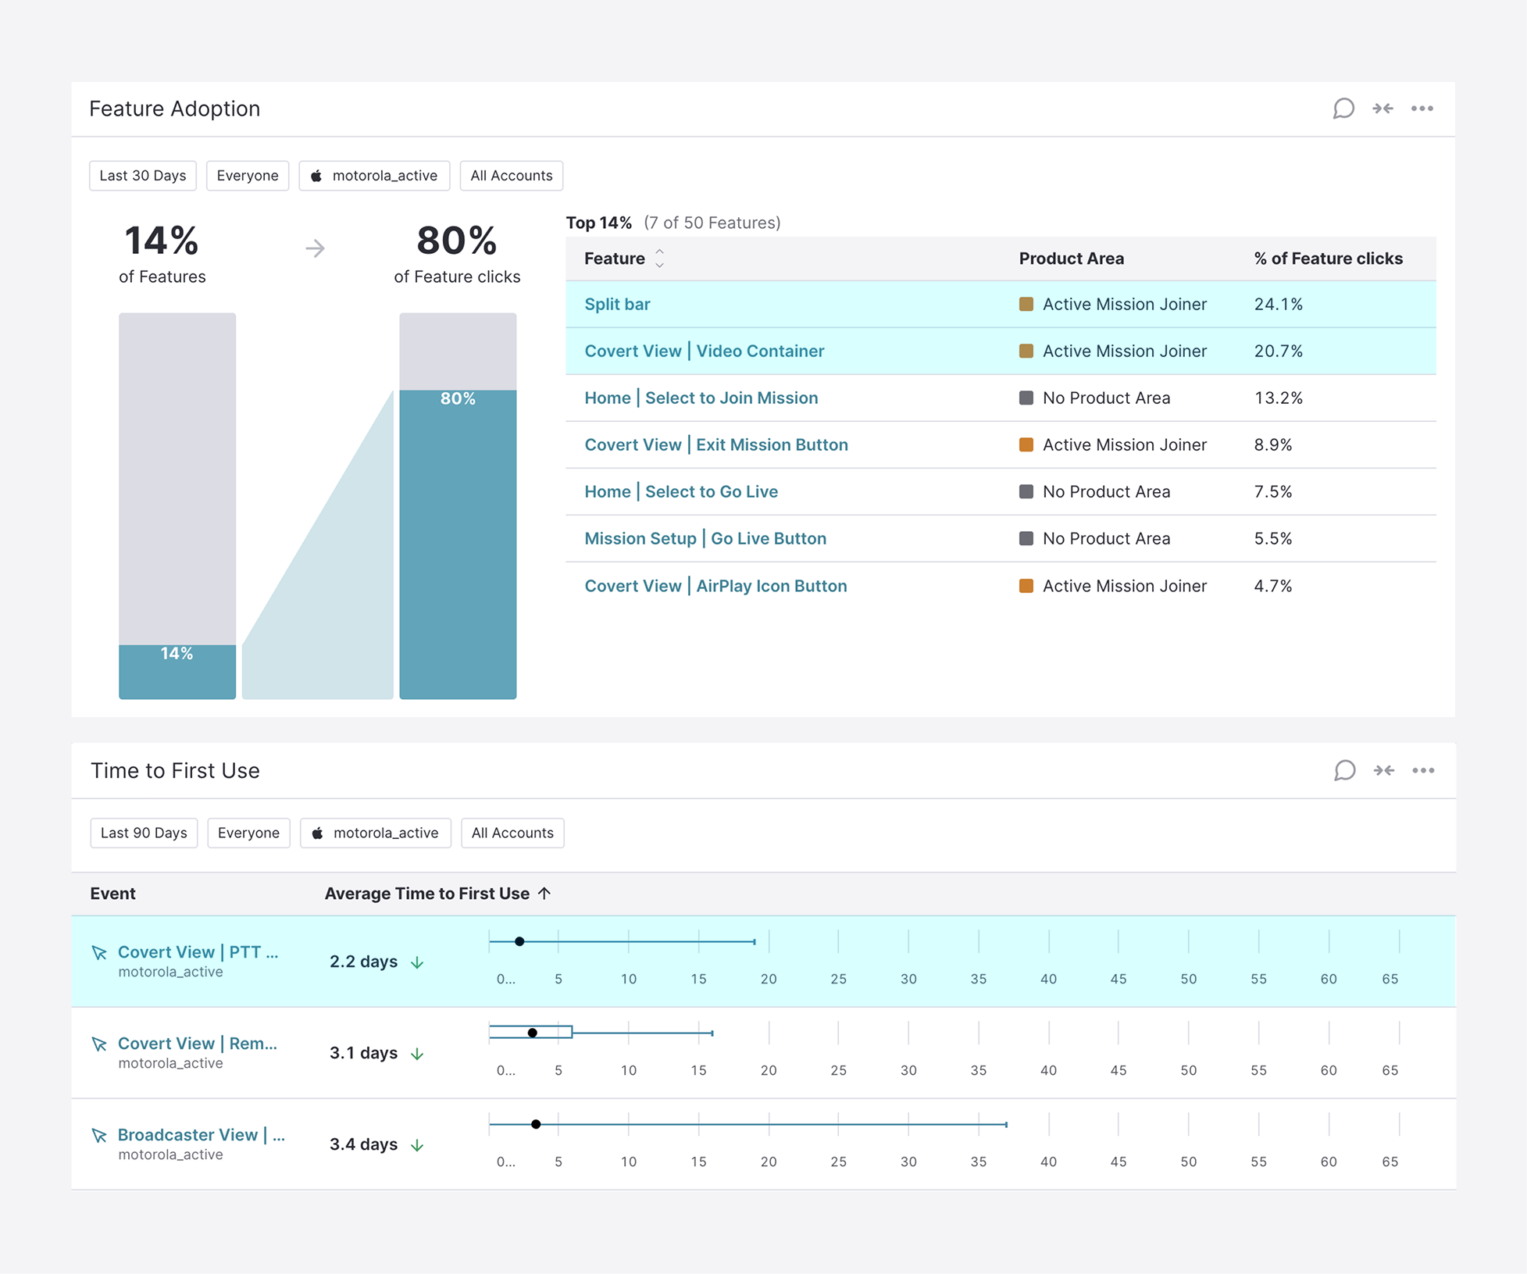Change Everyone segment in Feature Adoption

(x=247, y=176)
